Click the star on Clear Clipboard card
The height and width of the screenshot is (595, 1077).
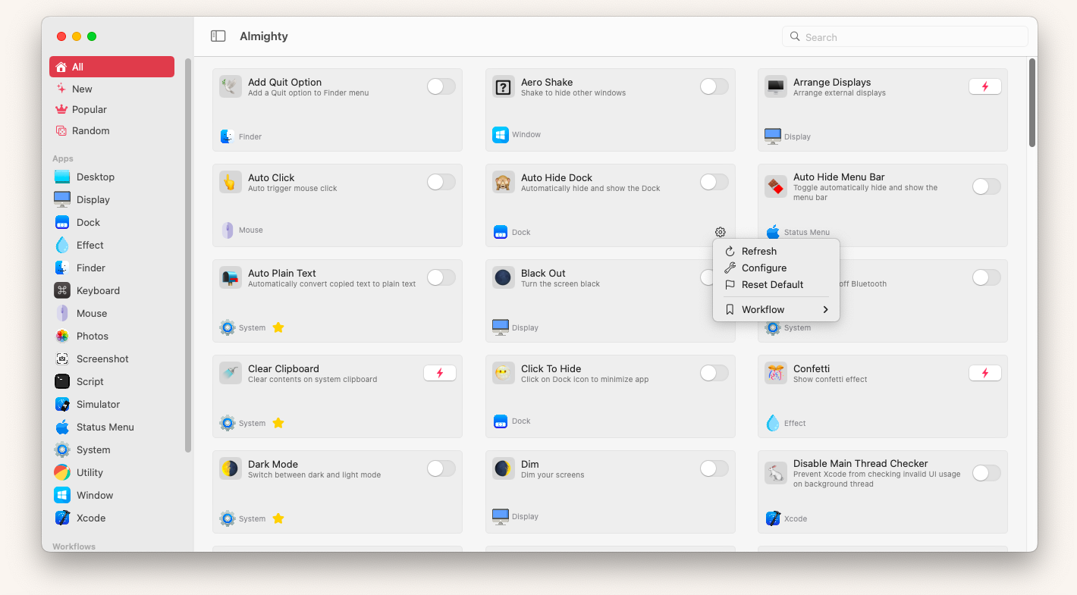click(x=278, y=423)
